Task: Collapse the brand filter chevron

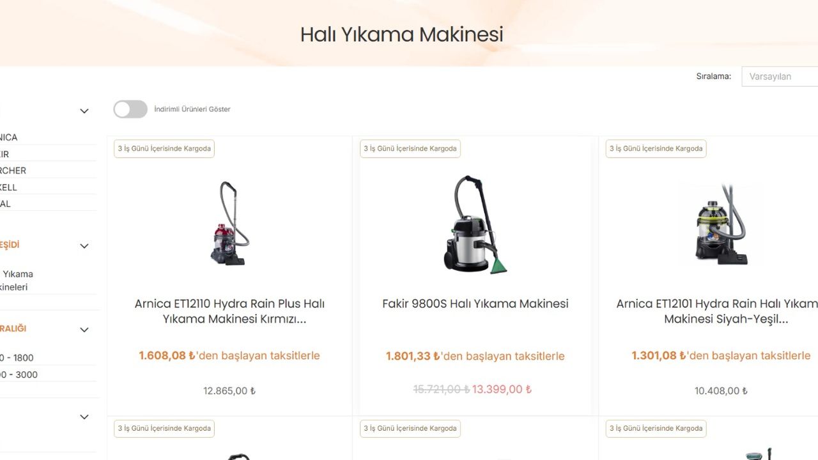Action: tap(84, 111)
